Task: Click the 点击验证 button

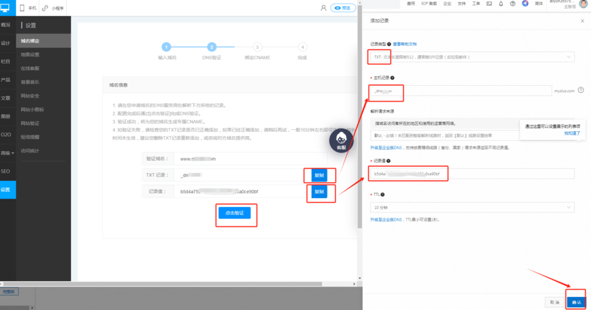Action: 235,213
